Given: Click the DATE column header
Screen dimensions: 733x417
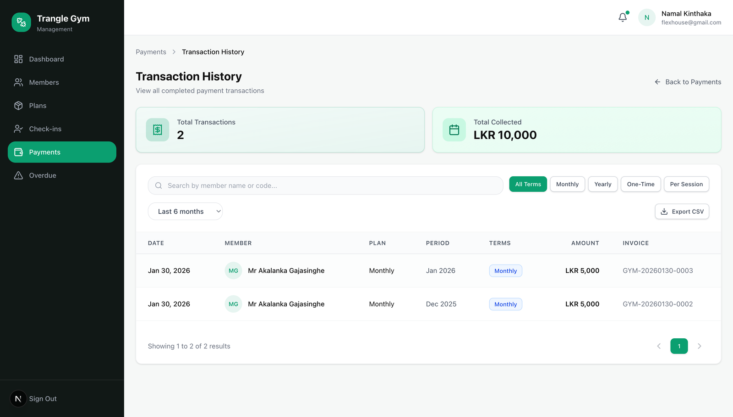Looking at the screenshot, I should 156,243.
